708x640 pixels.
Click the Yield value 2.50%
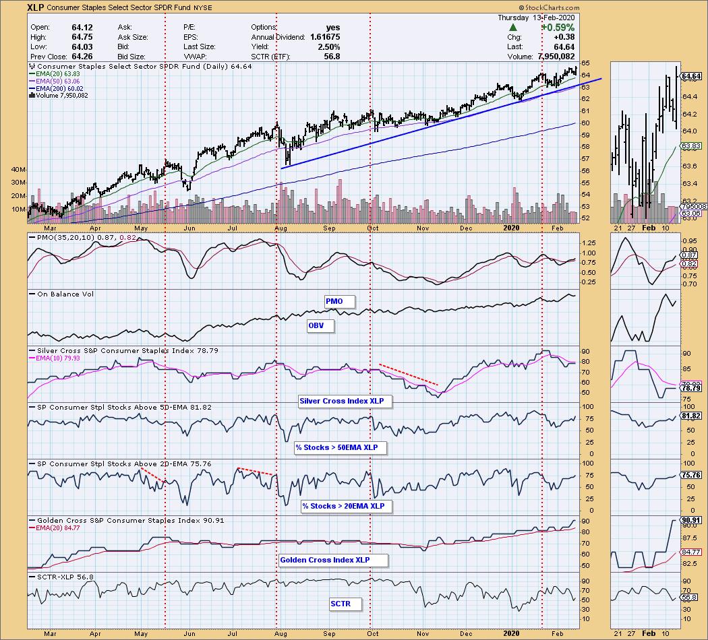coord(329,47)
